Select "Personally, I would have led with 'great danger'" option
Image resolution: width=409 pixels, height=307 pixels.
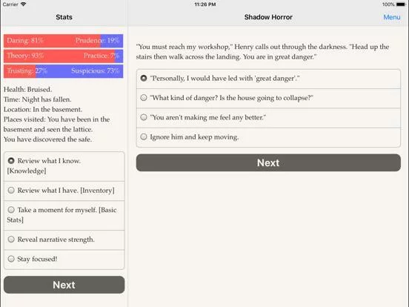coord(268,79)
